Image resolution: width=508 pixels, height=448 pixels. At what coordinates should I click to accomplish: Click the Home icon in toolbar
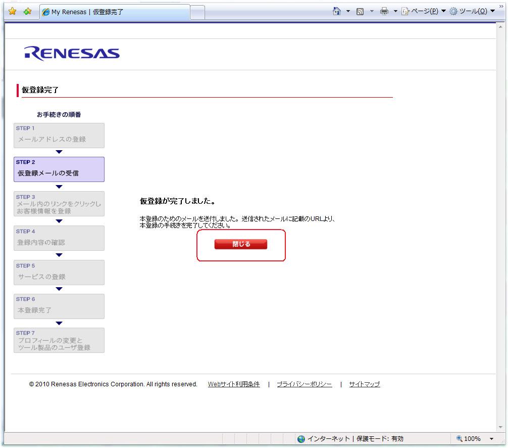(x=337, y=11)
